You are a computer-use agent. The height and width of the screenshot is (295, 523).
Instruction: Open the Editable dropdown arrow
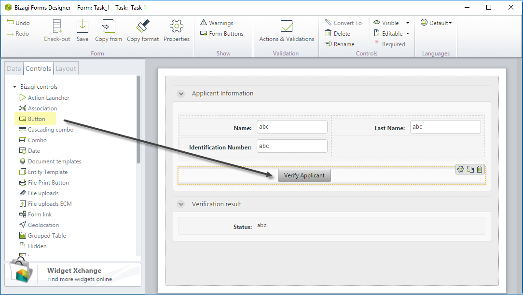point(408,33)
